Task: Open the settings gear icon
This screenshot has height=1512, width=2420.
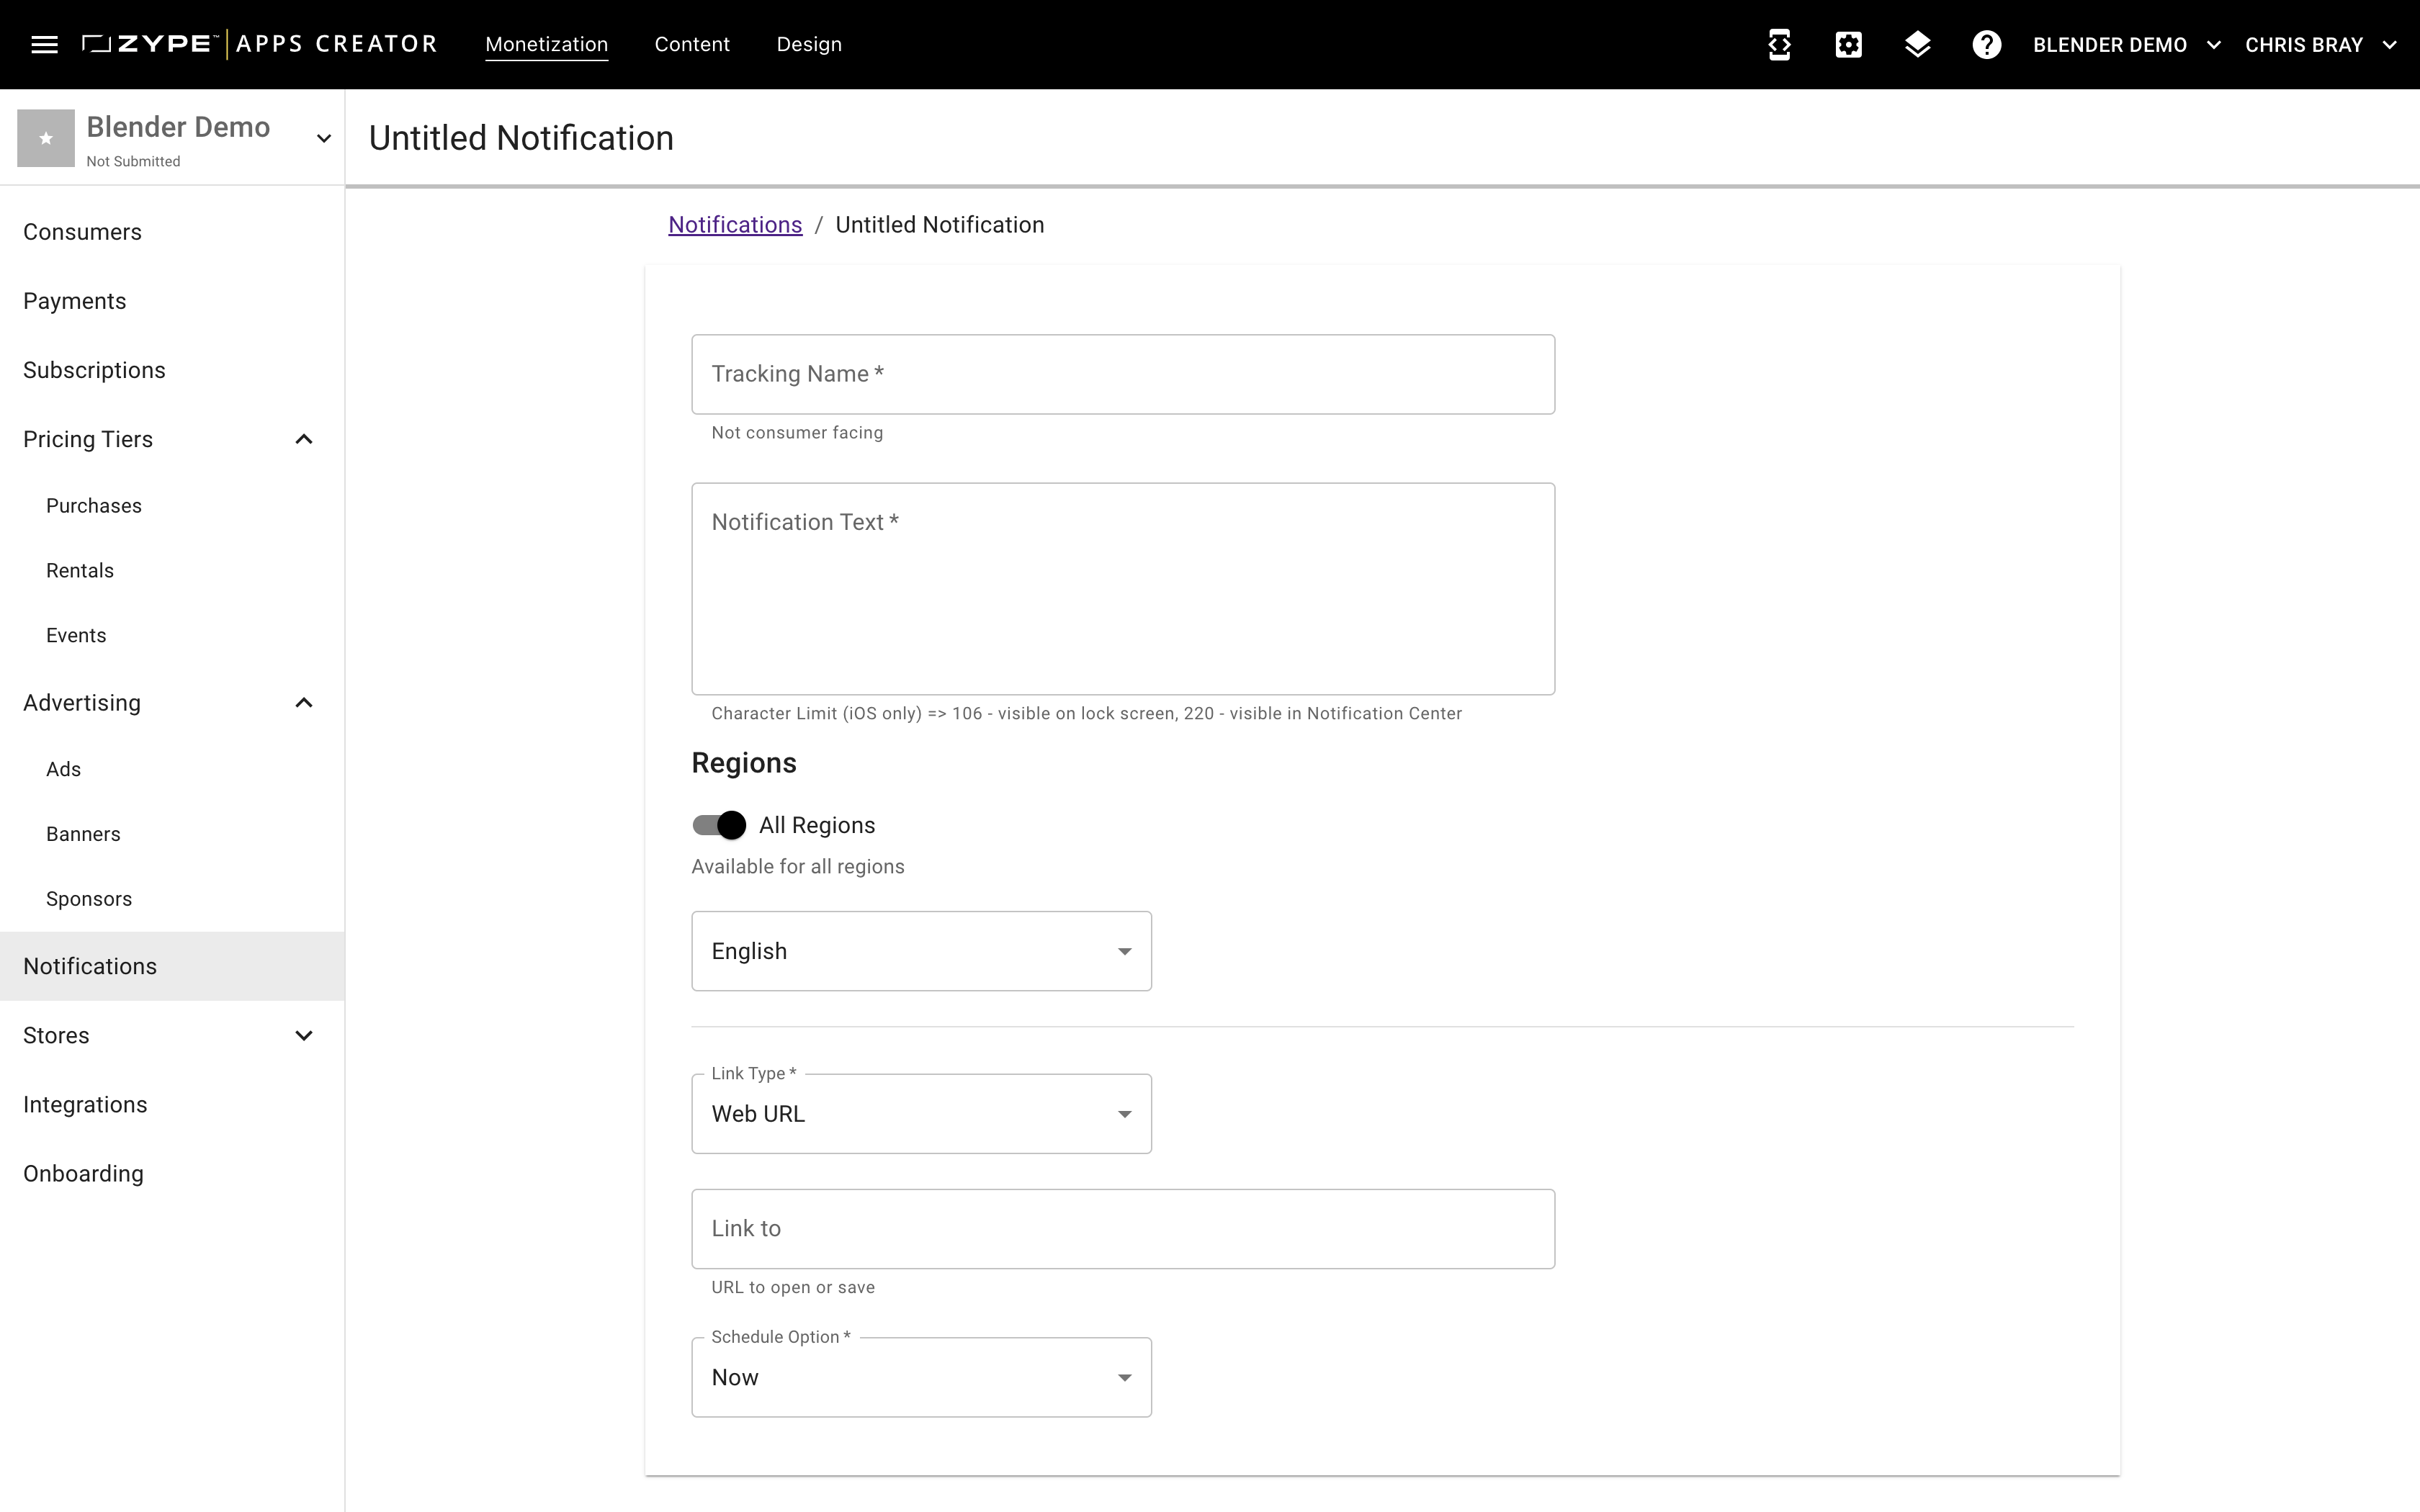Action: tap(1848, 44)
